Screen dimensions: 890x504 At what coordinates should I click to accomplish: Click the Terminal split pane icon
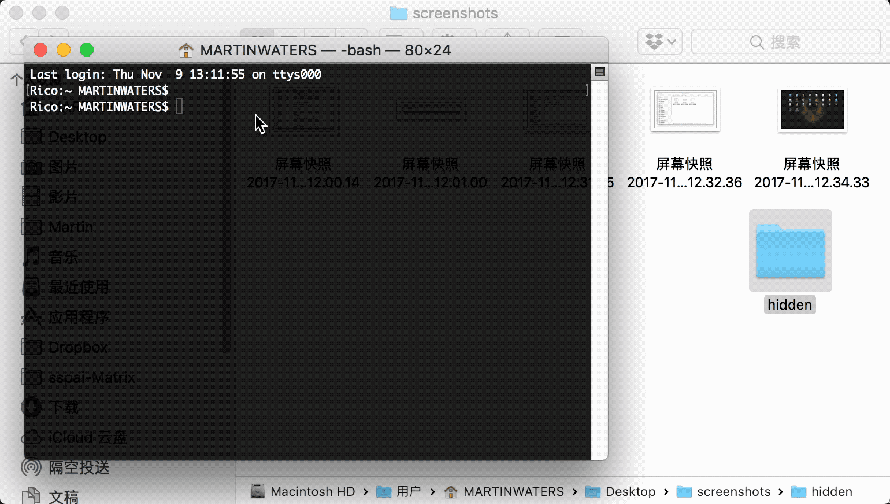599,72
